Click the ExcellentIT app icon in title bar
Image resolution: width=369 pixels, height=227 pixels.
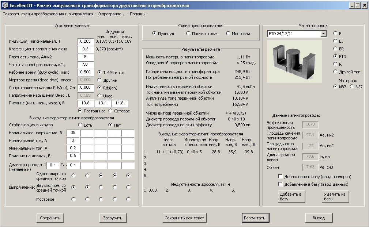click(5, 5)
